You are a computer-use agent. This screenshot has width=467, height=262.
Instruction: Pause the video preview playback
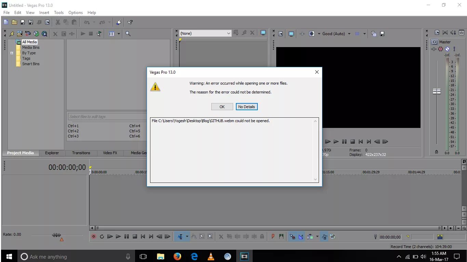pyautogui.click(x=344, y=142)
